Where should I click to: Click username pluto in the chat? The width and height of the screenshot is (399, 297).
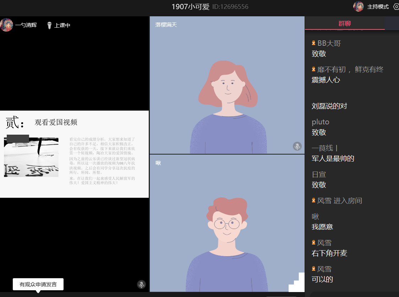tap(320, 122)
